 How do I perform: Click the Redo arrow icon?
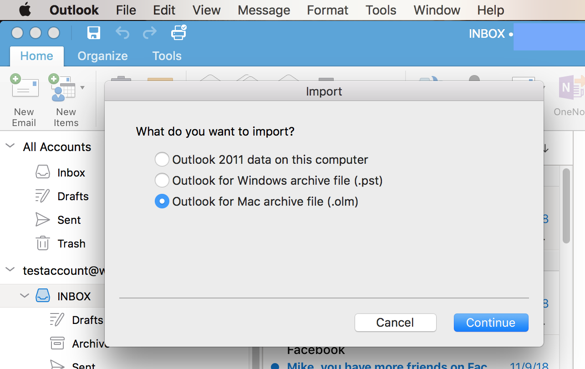click(x=149, y=33)
